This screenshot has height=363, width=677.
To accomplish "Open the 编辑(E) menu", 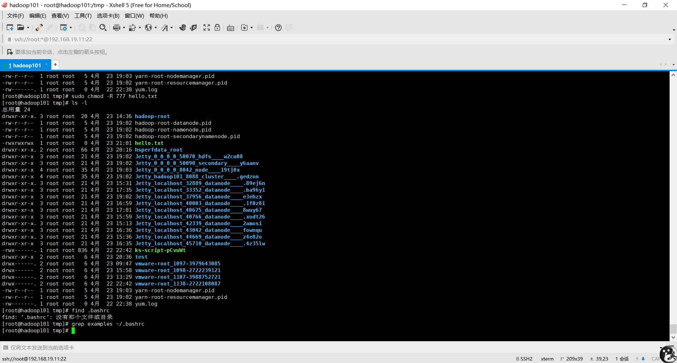I will click(x=37, y=16).
